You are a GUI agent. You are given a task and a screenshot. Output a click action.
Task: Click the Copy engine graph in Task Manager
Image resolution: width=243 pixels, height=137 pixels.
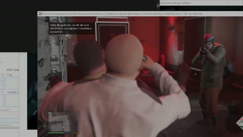[12, 83]
